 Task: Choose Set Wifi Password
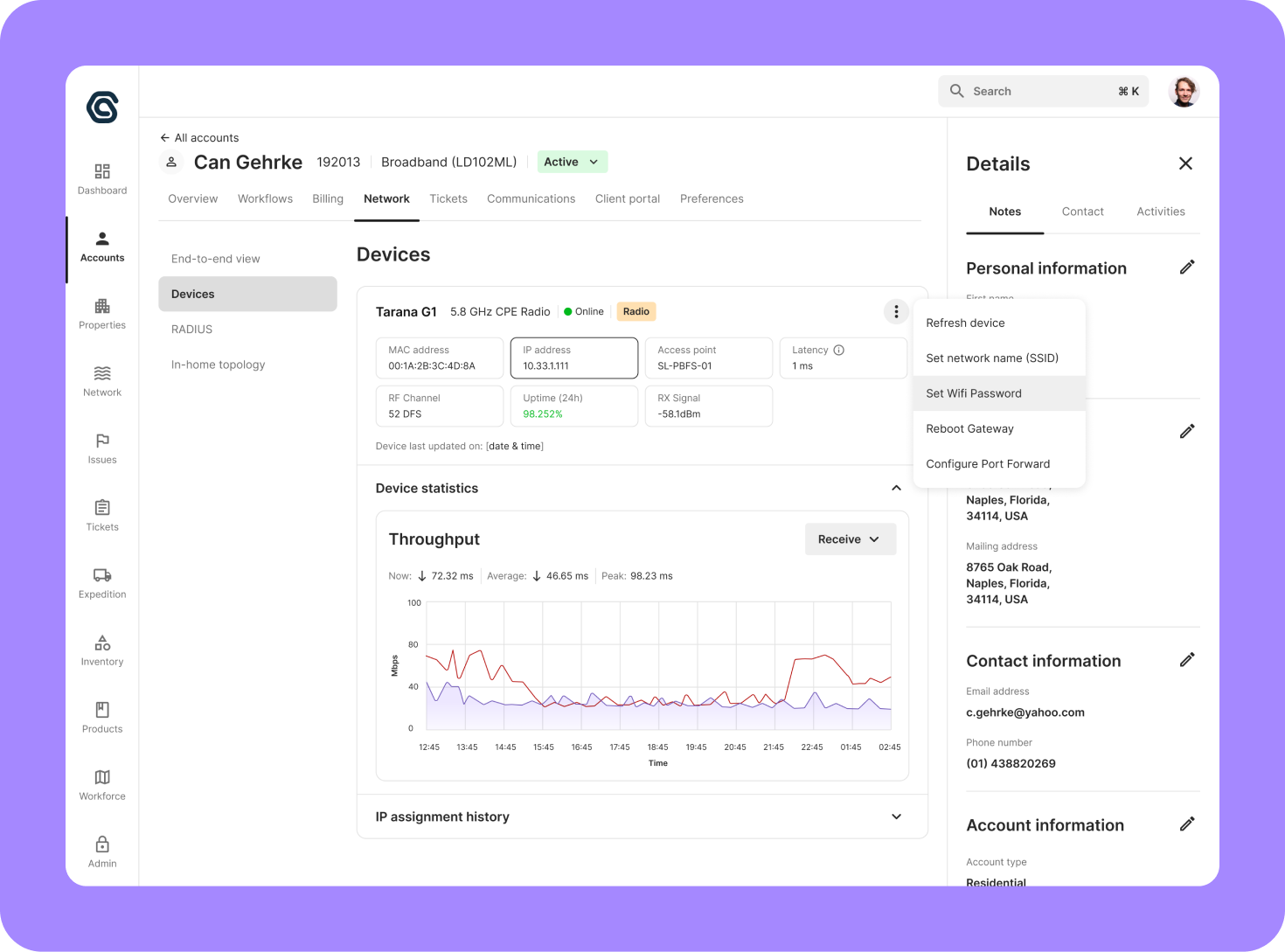999,393
